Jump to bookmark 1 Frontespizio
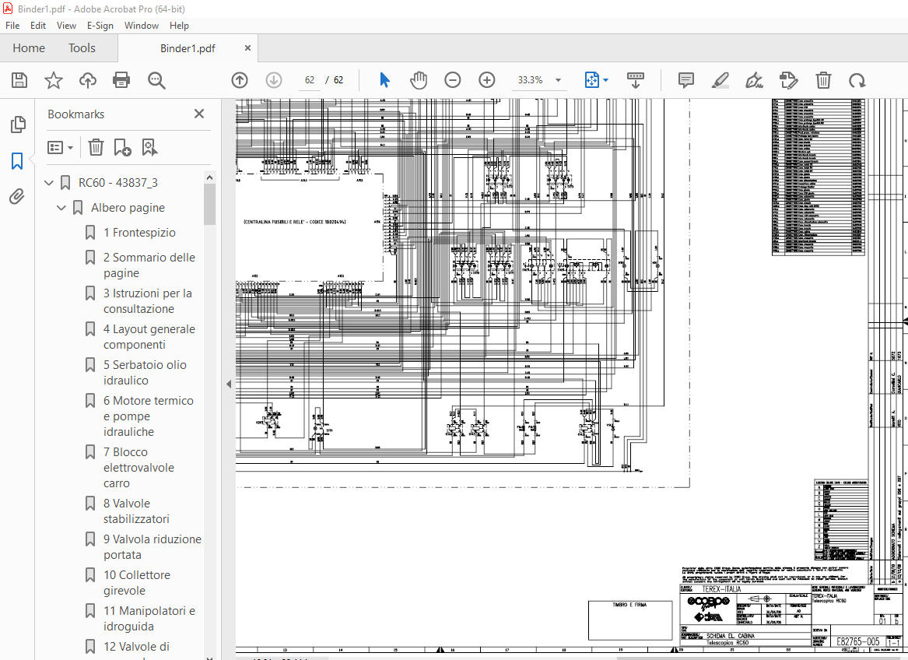The width and height of the screenshot is (908, 660). click(139, 233)
